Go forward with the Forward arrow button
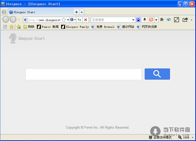 pos(13,20)
